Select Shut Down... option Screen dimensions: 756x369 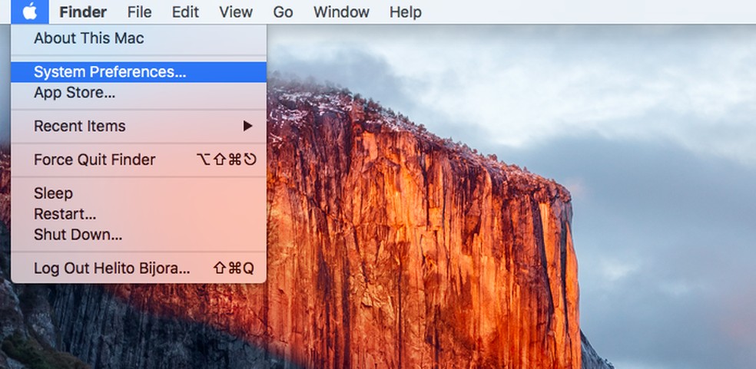[x=138, y=235]
